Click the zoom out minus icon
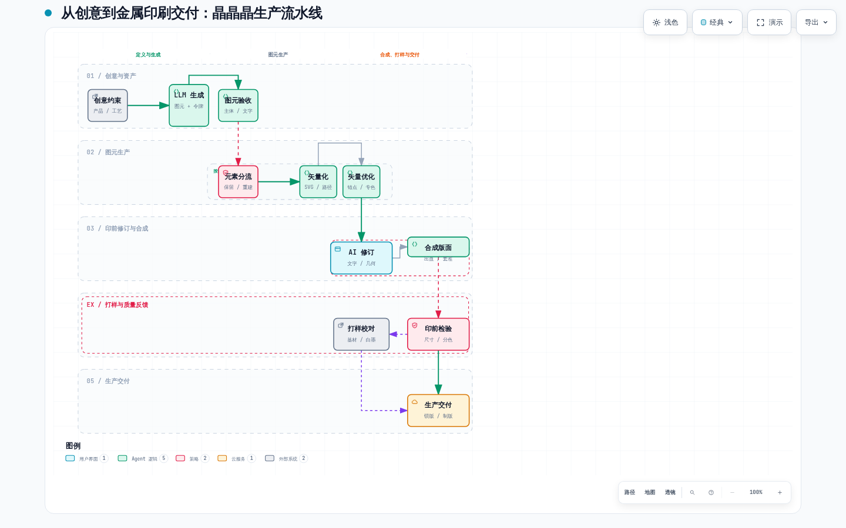Viewport: 846px width, 528px height. coord(732,492)
